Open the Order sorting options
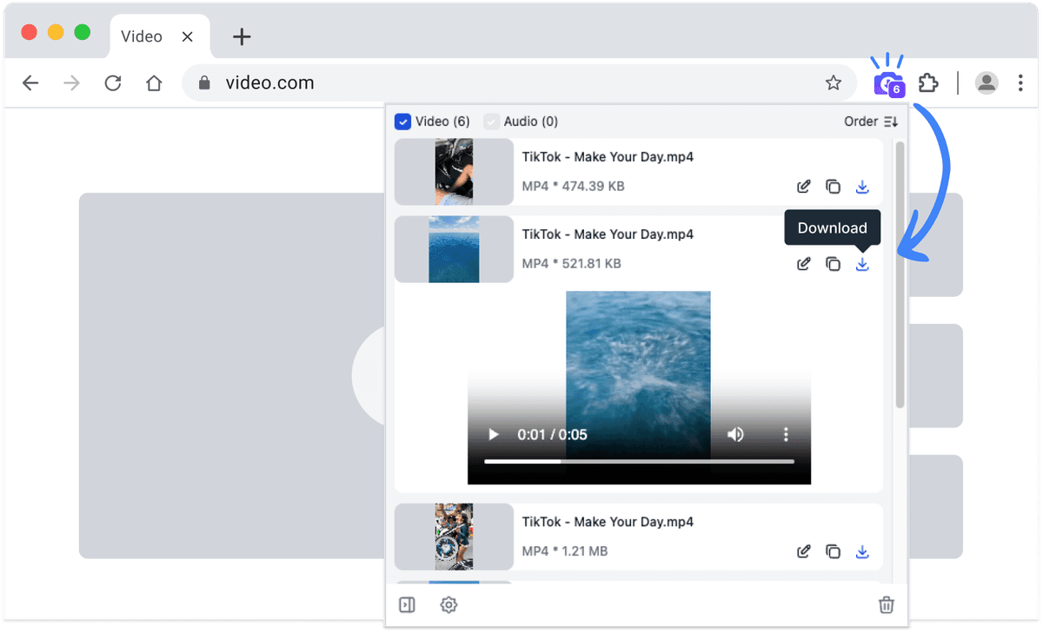Viewport: 1043px width, 632px height. tap(871, 122)
